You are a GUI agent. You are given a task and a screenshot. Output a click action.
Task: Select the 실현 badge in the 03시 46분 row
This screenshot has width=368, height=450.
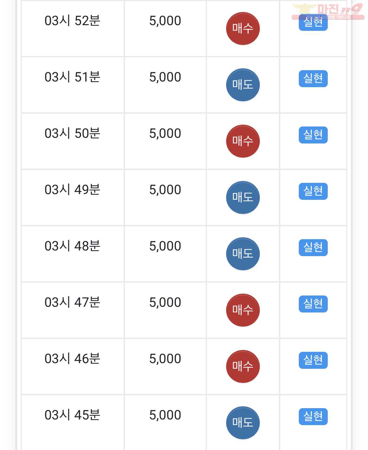313,360
